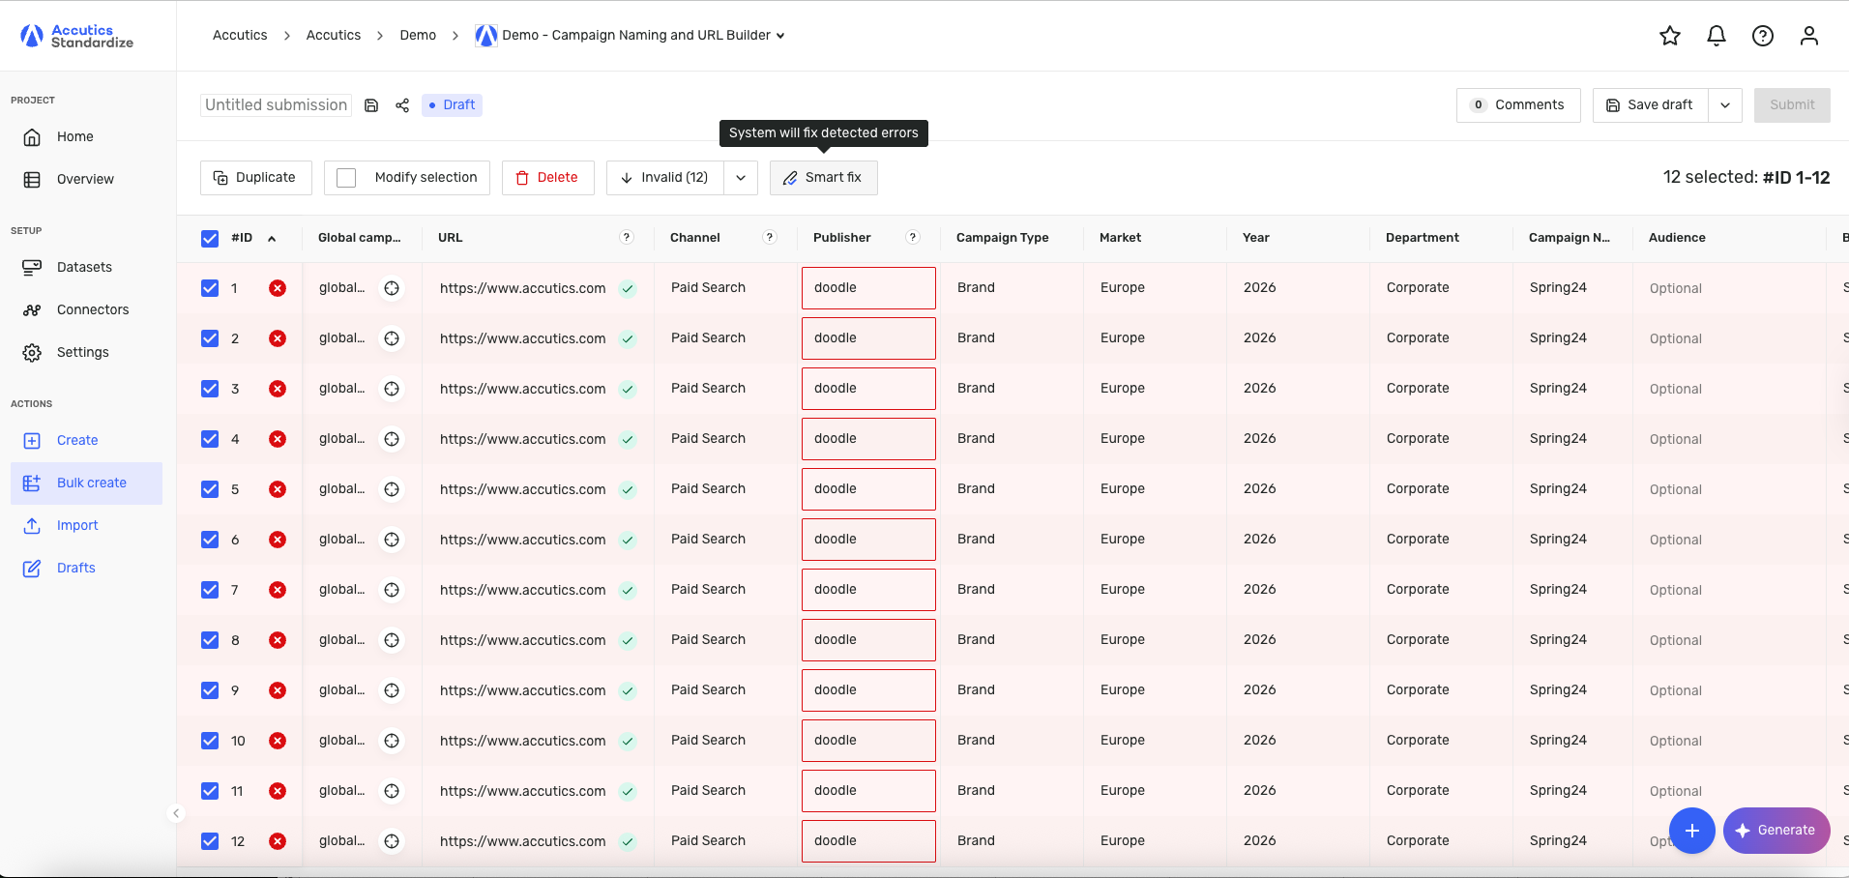The width and height of the screenshot is (1849, 878).
Task: Click the save disk icon near title
Action: [x=371, y=105]
